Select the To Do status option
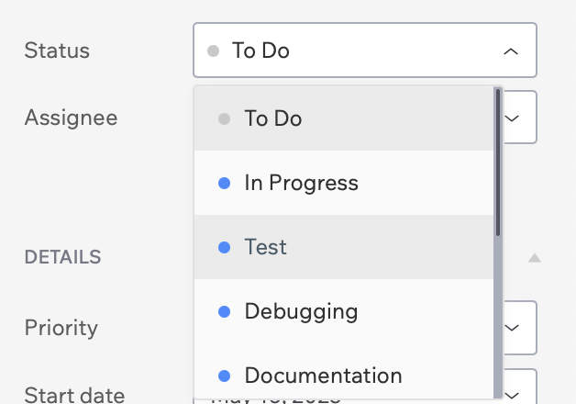 343,118
